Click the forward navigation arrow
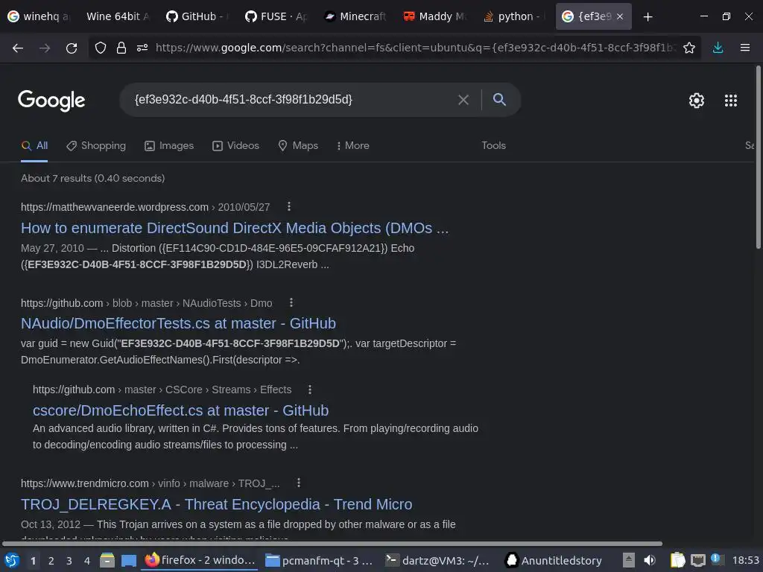Screen dimensions: 763x572 (45, 48)
